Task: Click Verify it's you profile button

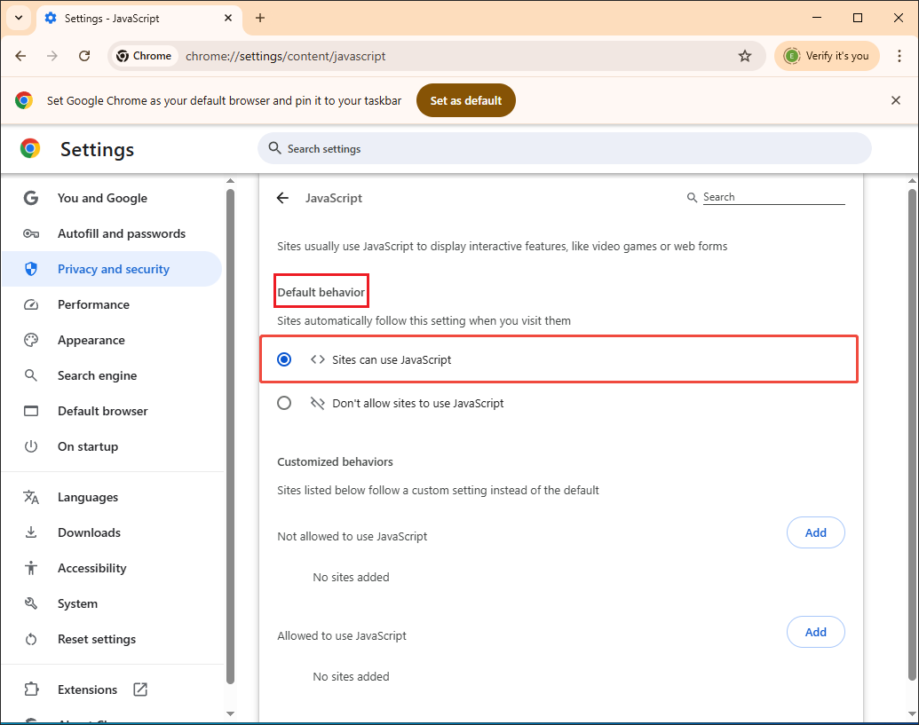Action: (x=827, y=55)
